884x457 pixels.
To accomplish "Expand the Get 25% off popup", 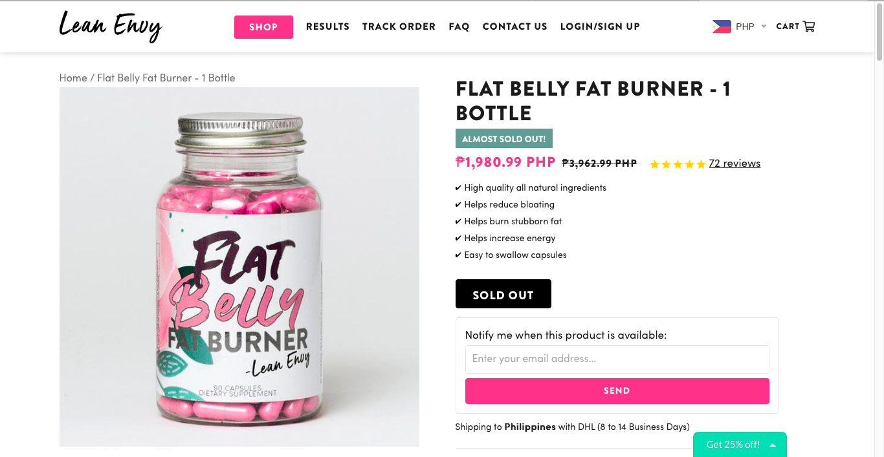I will pos(740,445).
